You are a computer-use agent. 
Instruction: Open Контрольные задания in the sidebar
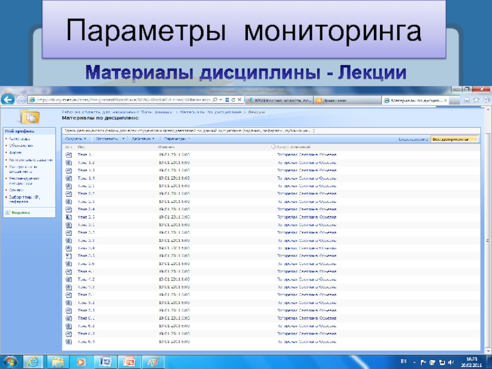pyautogui.click(x=31, y=160)
